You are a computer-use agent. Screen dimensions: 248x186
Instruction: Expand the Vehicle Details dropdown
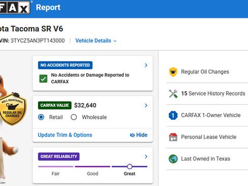pos(96,41)
